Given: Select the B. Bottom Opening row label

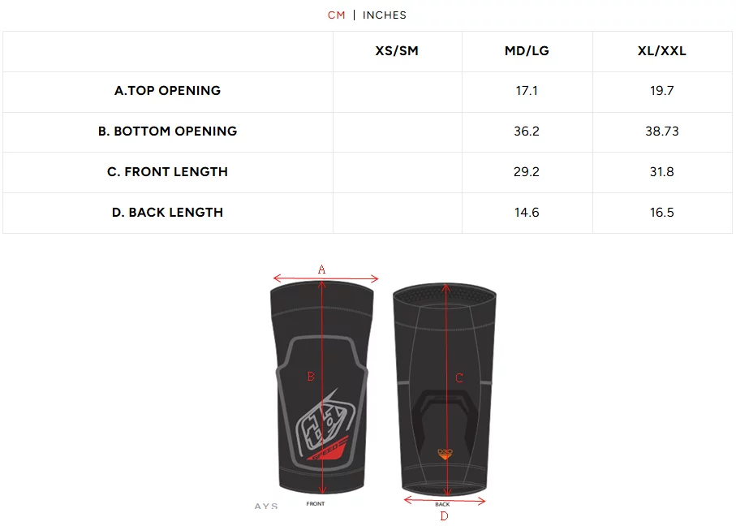Looking at the screenshot, I should [x=167, y=131].
